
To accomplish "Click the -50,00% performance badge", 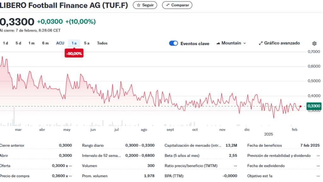I will coord(74,54).
